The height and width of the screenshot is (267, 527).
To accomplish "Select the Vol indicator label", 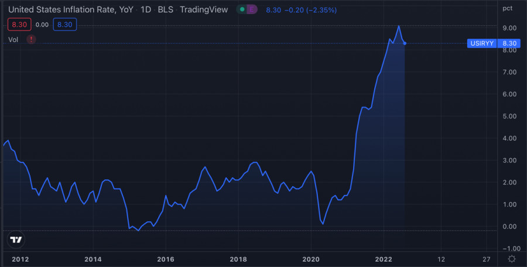I will point(14,39).
